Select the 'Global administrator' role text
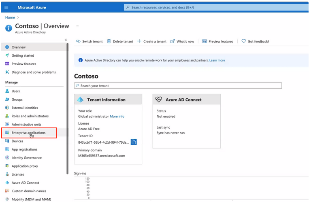The image size is (311, 208). click(94, 117)
